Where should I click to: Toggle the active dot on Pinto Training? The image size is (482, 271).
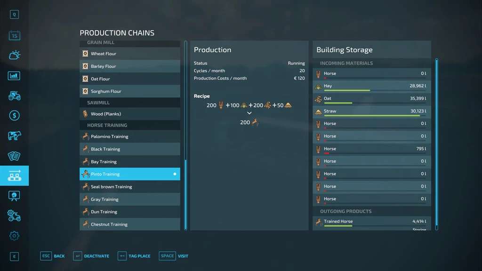(175, 174)
